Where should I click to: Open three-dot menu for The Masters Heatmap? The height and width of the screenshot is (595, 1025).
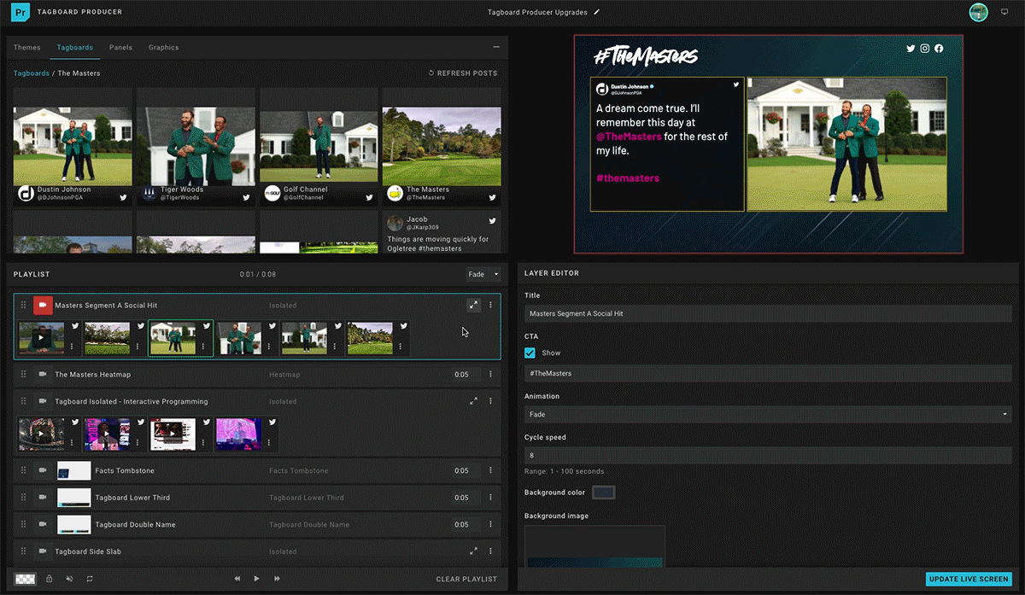coord(490,375)
